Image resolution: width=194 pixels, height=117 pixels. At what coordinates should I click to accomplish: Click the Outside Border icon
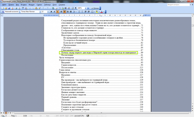point(92,12)
